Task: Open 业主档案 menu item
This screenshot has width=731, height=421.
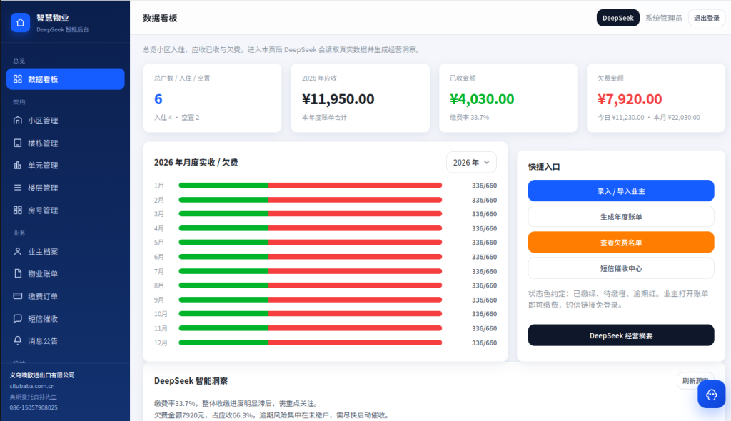Action: [x=65, y=251]
